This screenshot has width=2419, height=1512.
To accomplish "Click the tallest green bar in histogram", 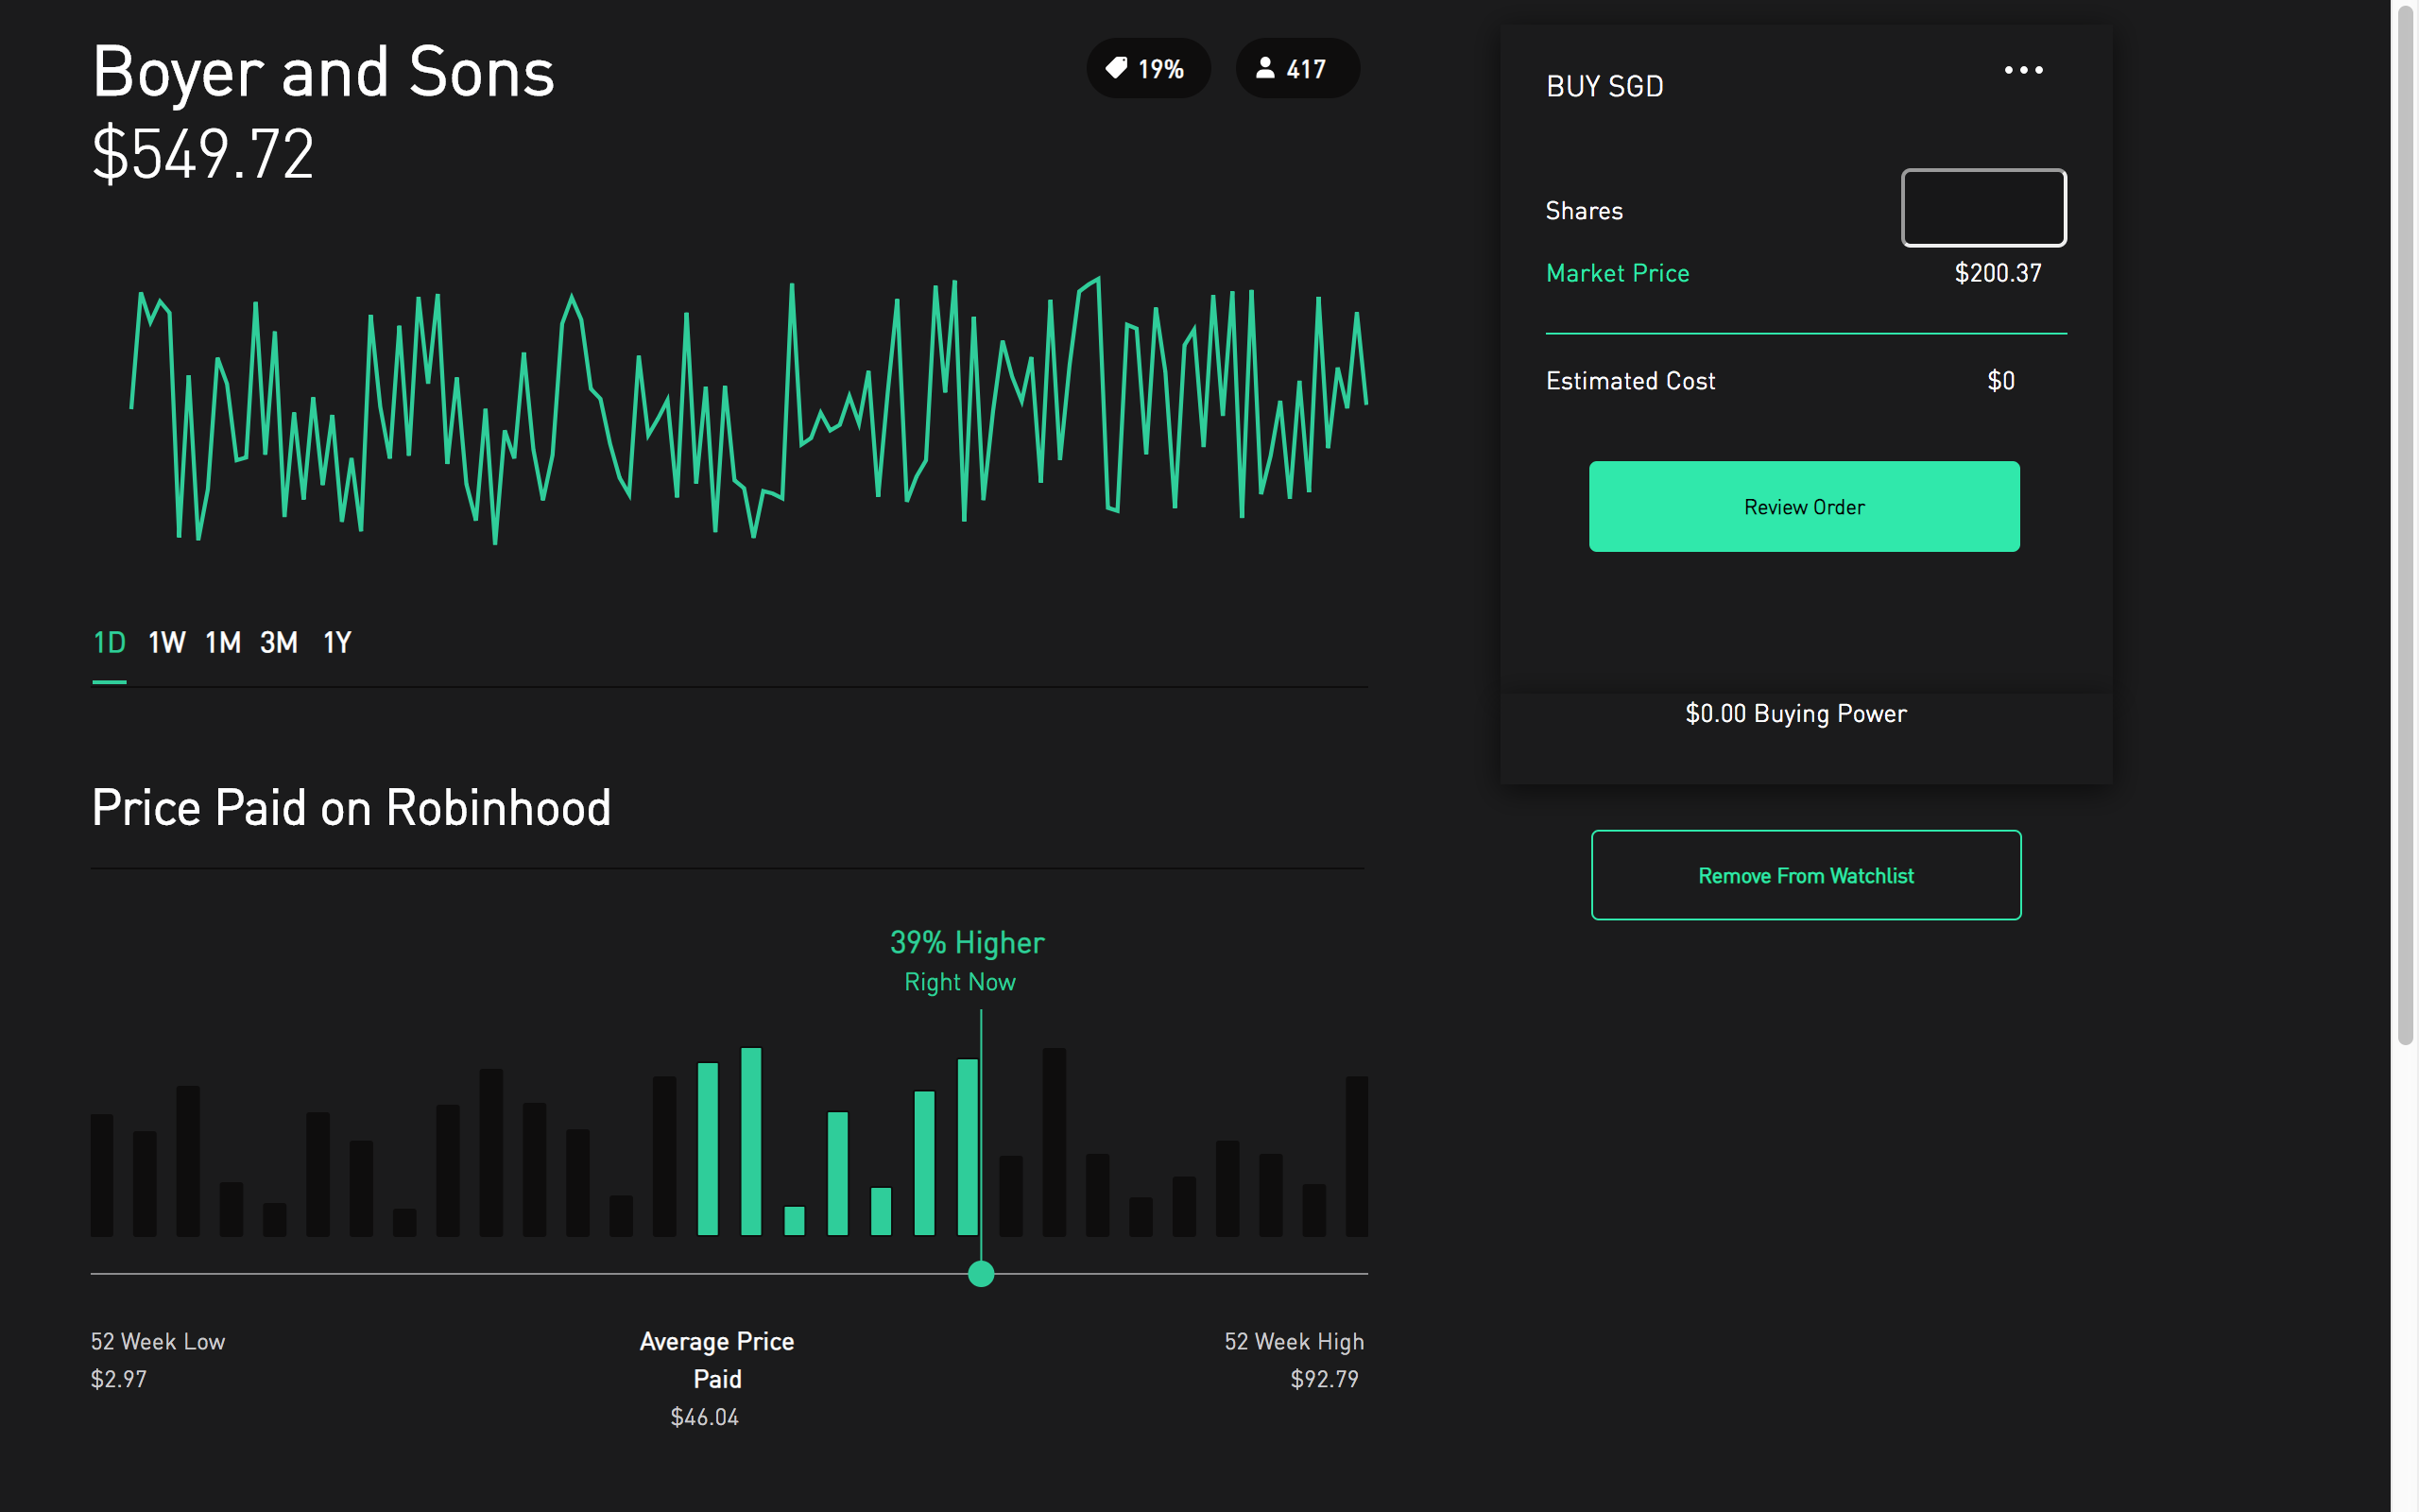I will 750,1140.
